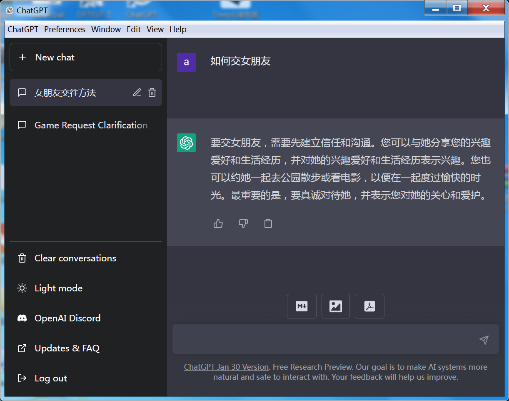The image size is (509, 401).
Task: Open the 女朋友交往方法 conversation
Action: 86,93
